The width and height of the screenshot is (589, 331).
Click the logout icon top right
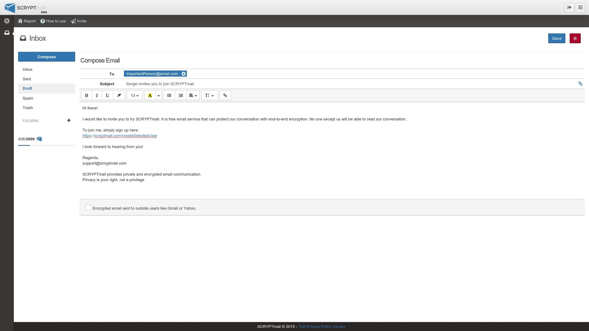569,8
